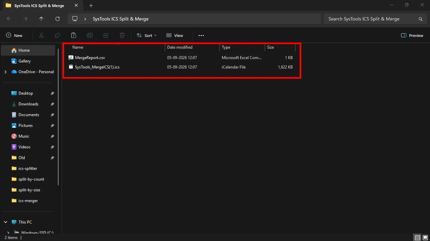Click the Cut scissors icon
Viewport: 430px width, 241px height.
[41, 35]
